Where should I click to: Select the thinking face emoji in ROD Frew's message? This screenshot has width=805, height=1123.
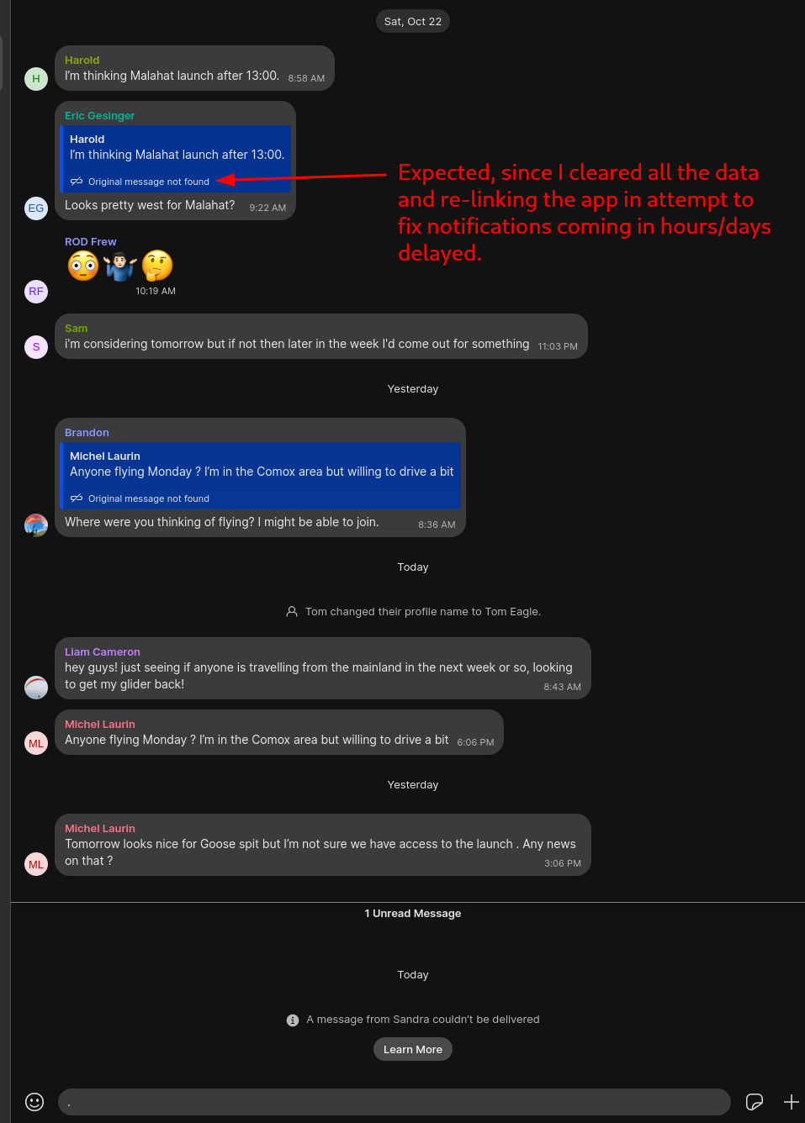[156, 266]
